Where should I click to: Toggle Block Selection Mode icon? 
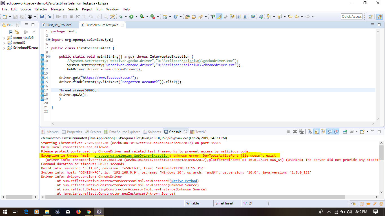[x=238, y=17]
